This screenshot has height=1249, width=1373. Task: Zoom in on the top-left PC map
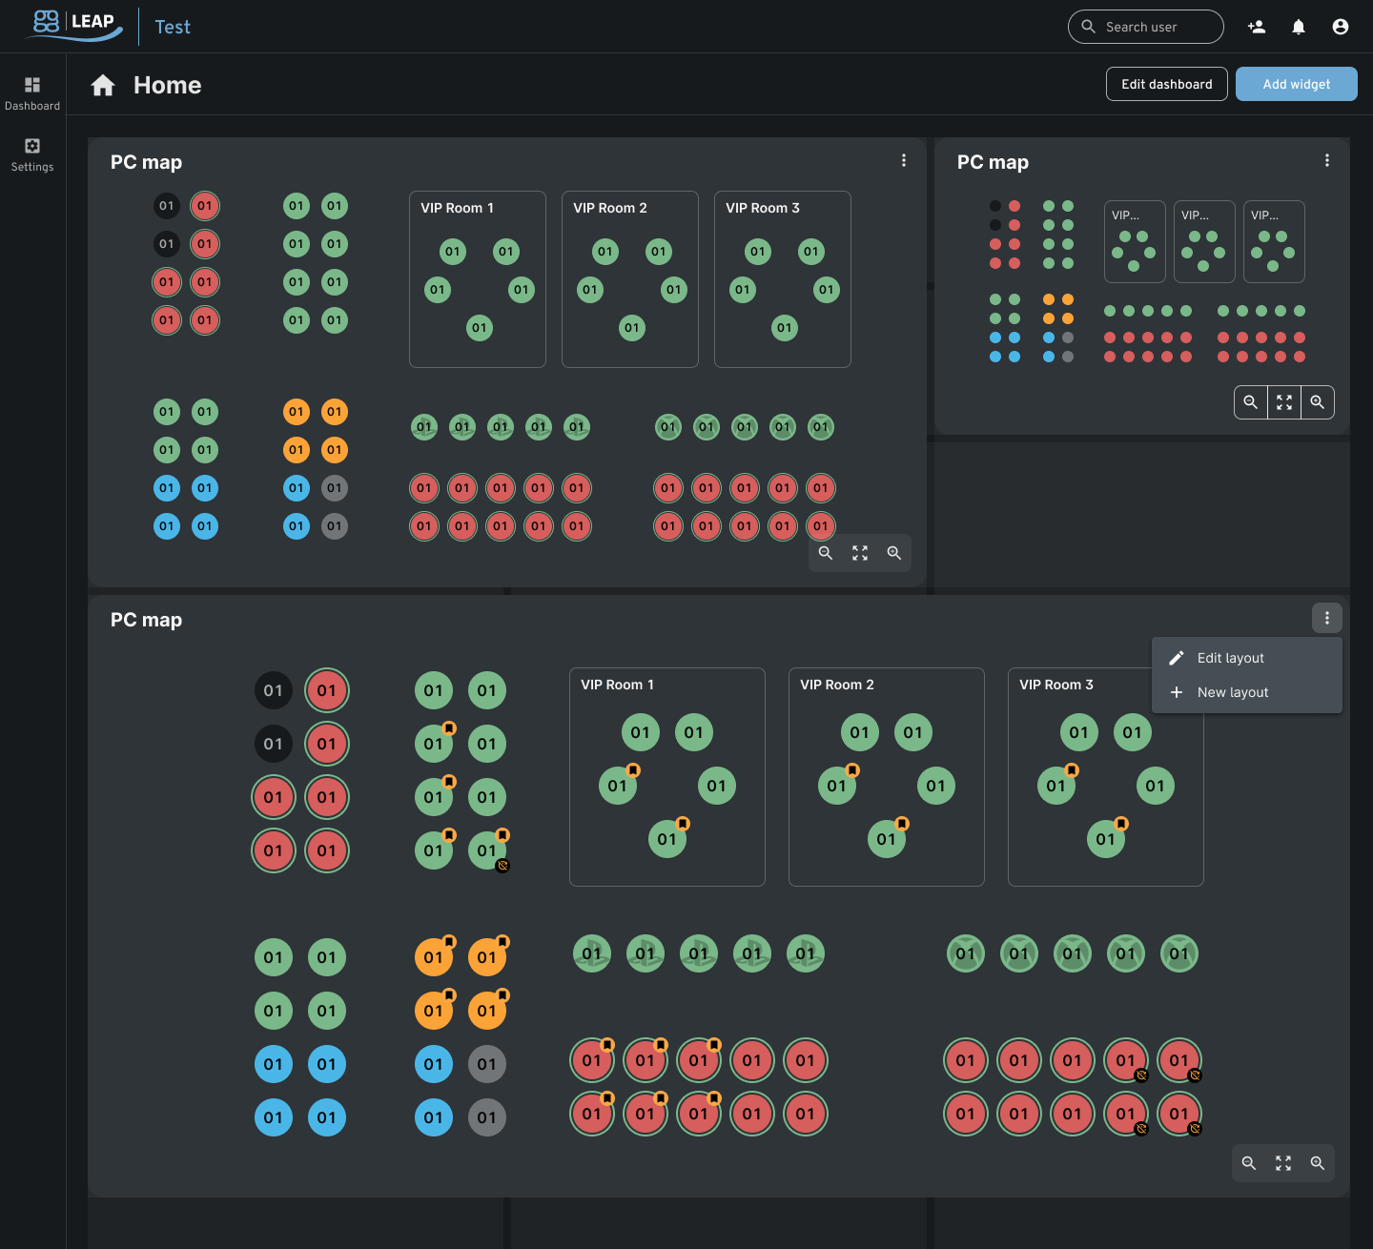(x=894, y=553)
